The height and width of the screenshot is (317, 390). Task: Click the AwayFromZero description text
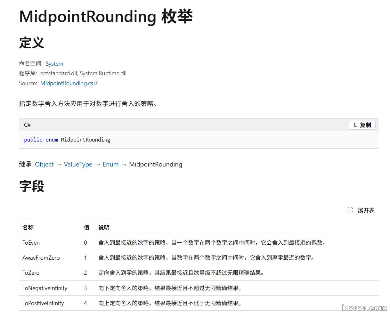coord(207,258)
